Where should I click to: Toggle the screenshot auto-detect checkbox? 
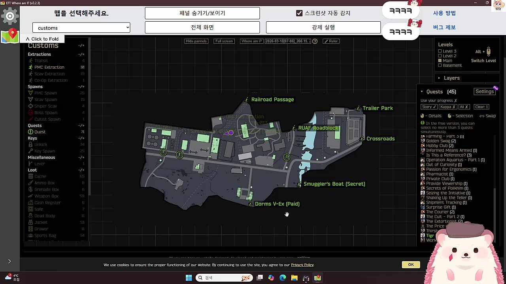[x=299, y=13]
